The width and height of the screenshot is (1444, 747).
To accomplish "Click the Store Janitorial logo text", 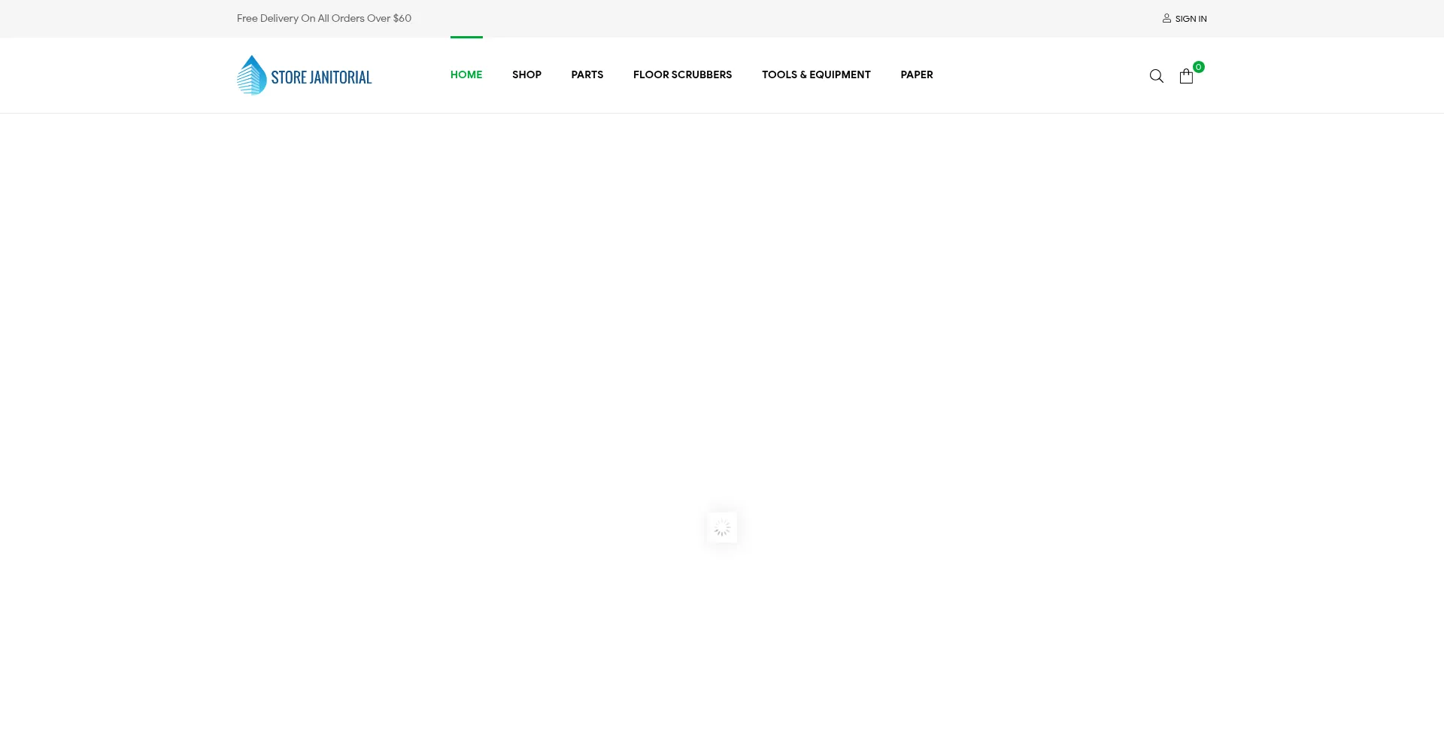I will pyautogui.click(x=321, y=77).
